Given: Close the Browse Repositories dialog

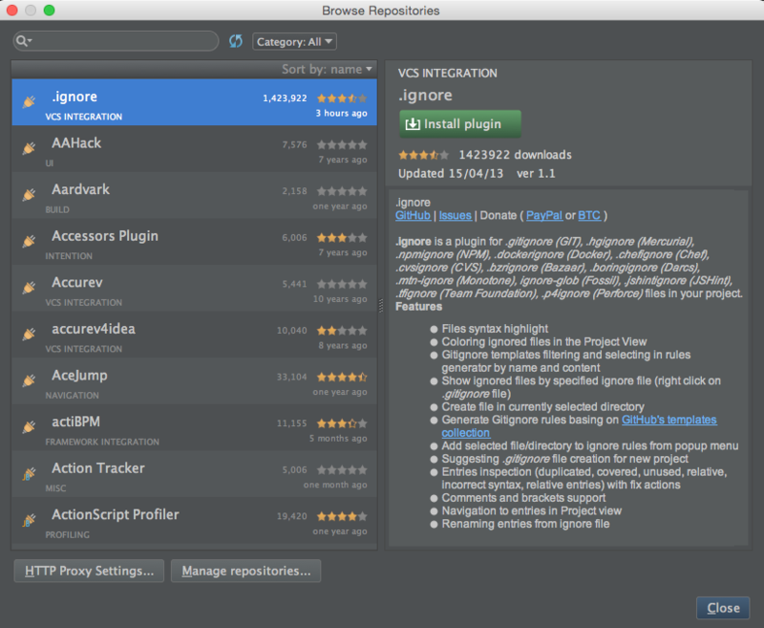Looking at the screenshot, I should point(723,608).
